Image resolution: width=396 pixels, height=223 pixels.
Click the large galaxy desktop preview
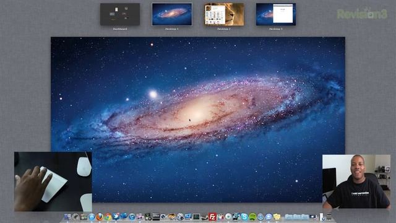(x=198, y=120)
